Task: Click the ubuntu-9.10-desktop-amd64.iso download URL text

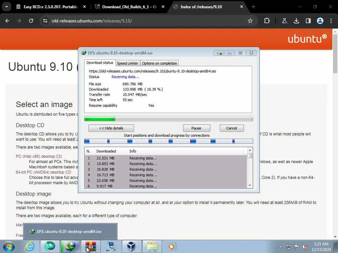Action: 152,71
